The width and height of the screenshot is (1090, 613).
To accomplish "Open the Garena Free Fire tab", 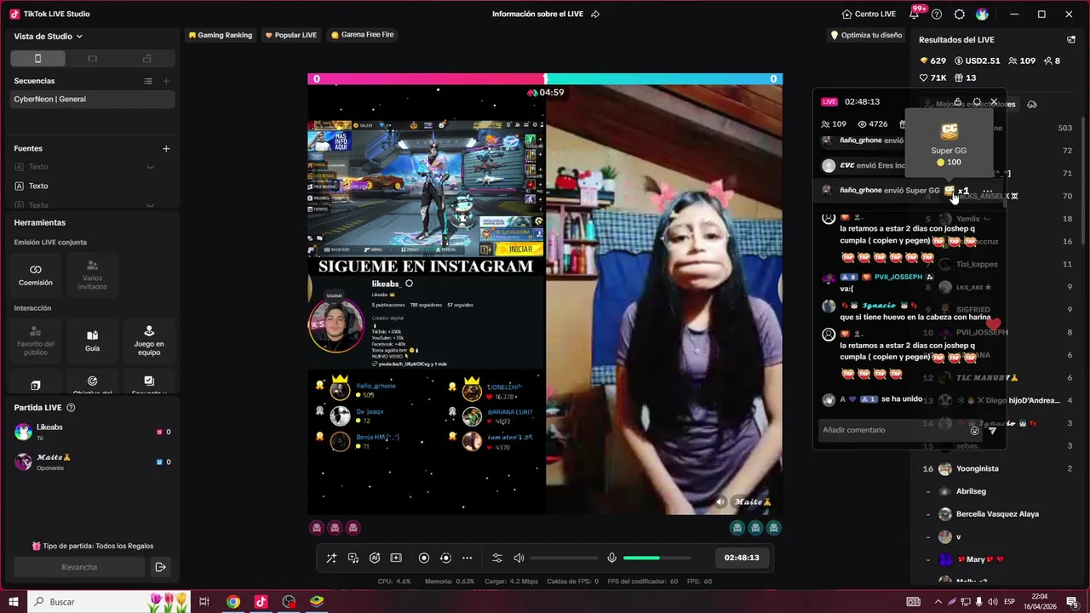I will pyautogui.click(x=362, y=35).
